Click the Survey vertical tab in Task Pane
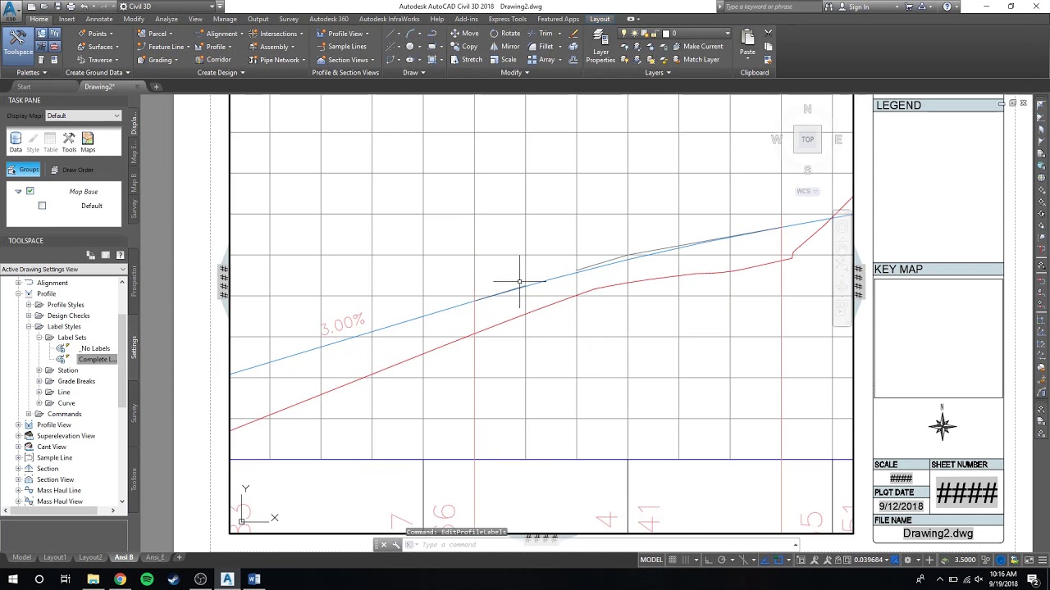Image resolution: width=1050 pixels, height=590 pixels. [134, 207]
